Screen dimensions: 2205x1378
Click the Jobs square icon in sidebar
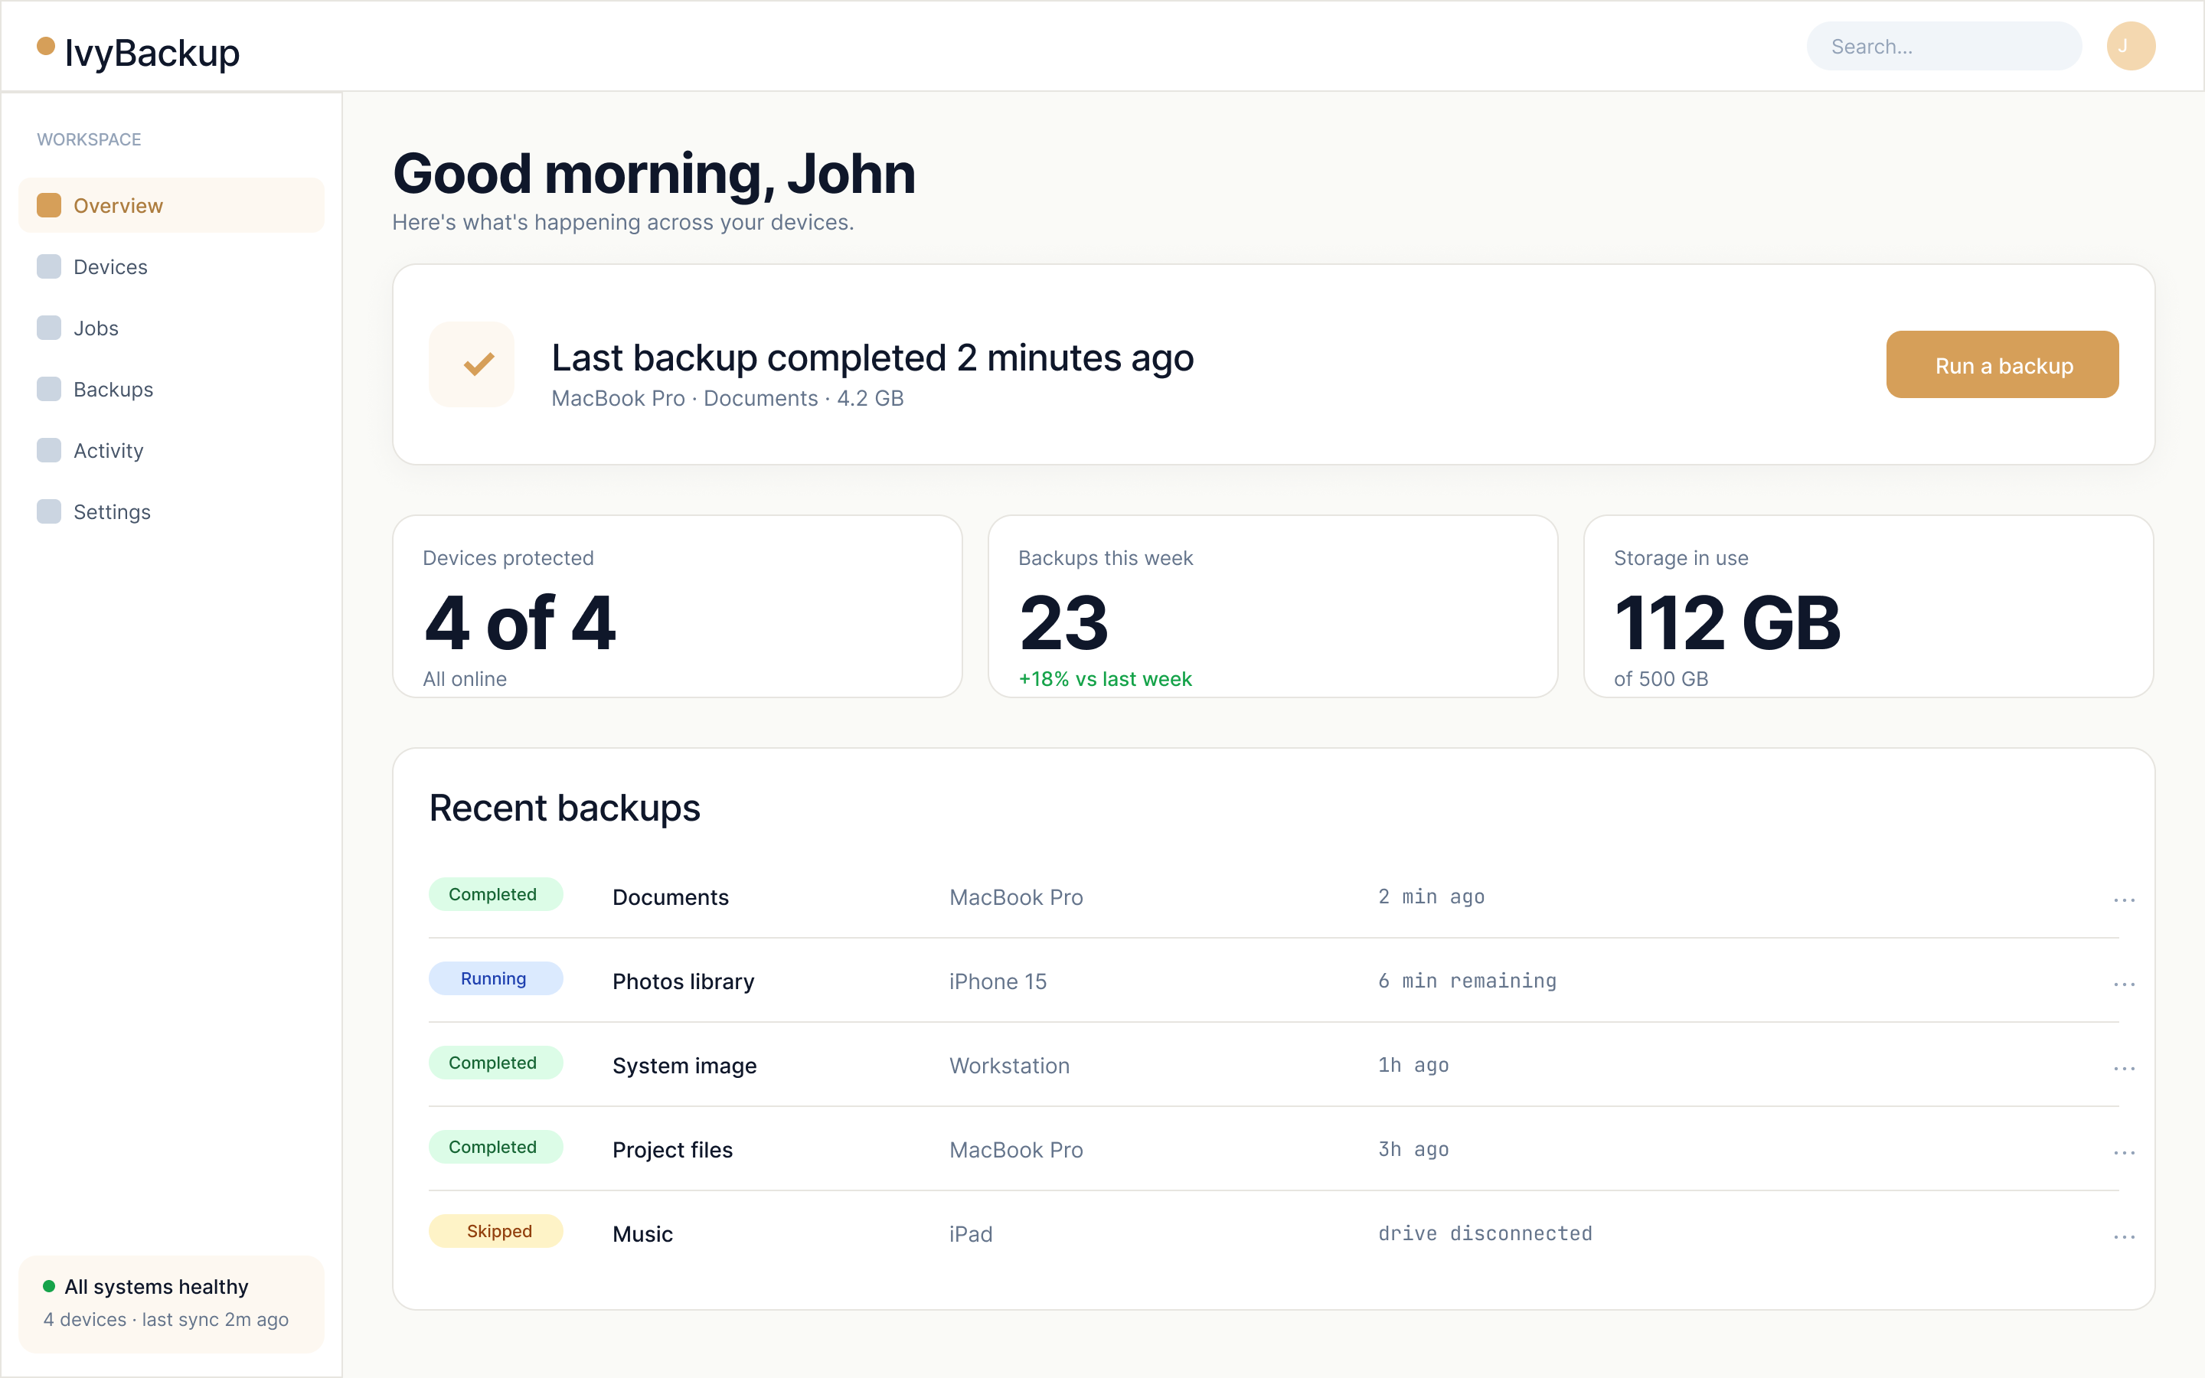[48, 327]
